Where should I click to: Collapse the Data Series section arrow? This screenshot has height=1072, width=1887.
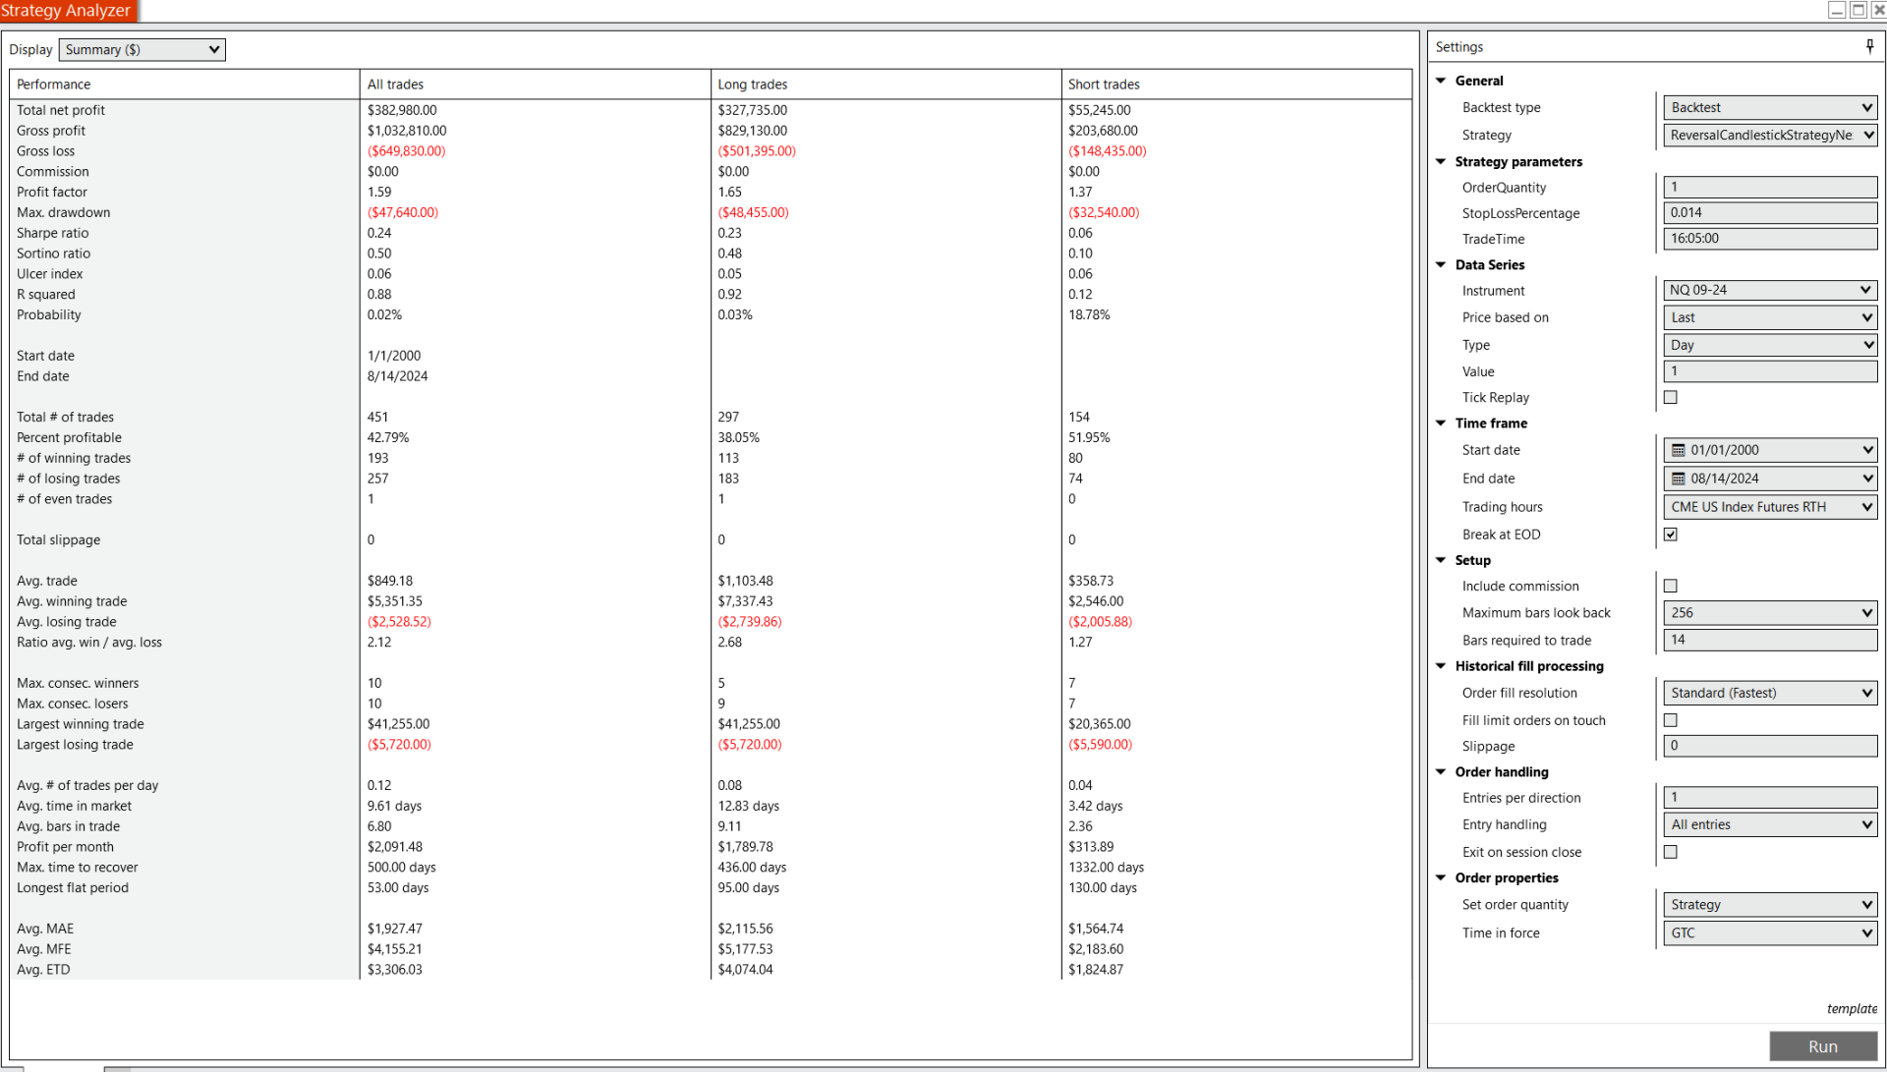(1441, 264)
